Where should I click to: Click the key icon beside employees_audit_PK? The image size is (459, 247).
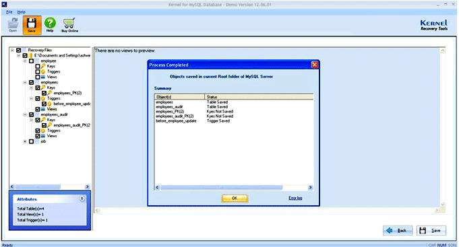click(x=50, y=125)
